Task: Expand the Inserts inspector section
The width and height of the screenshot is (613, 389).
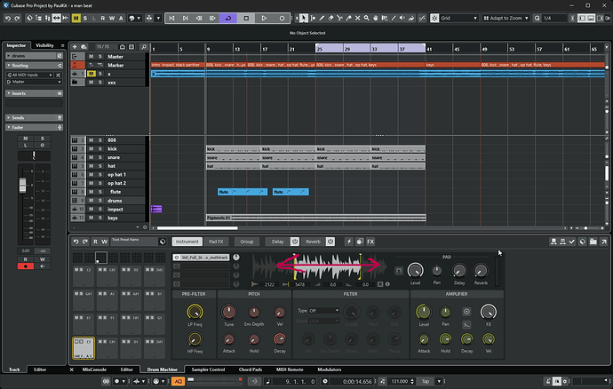Action: tap(34, 93)
